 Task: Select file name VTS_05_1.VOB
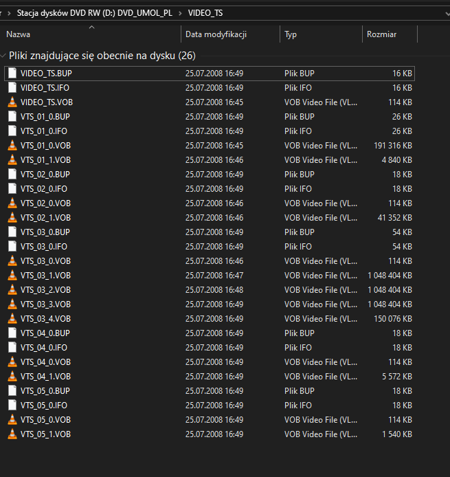point(45,434)
